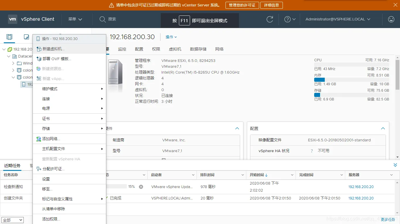Open the 操作 actions dropdown beside host name
400x224 pixels.
tap(171, 37)
